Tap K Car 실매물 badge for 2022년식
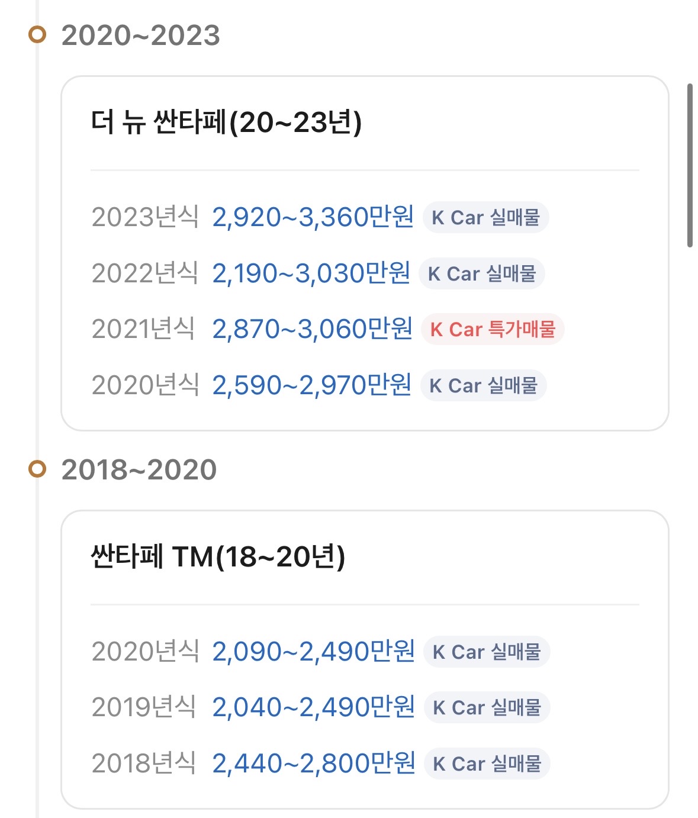698x818 pixels. point(482,273)
